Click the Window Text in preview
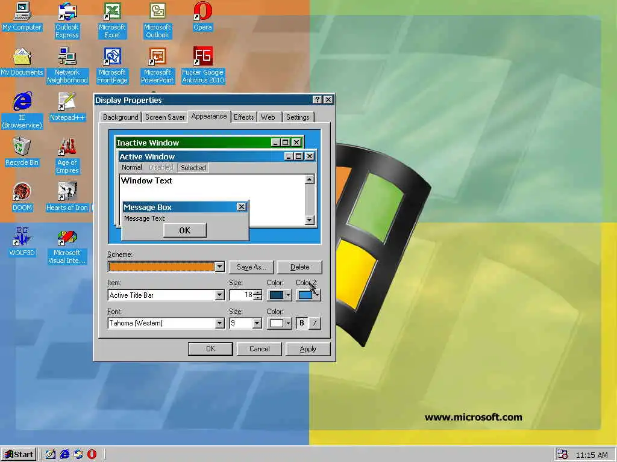 146,180
